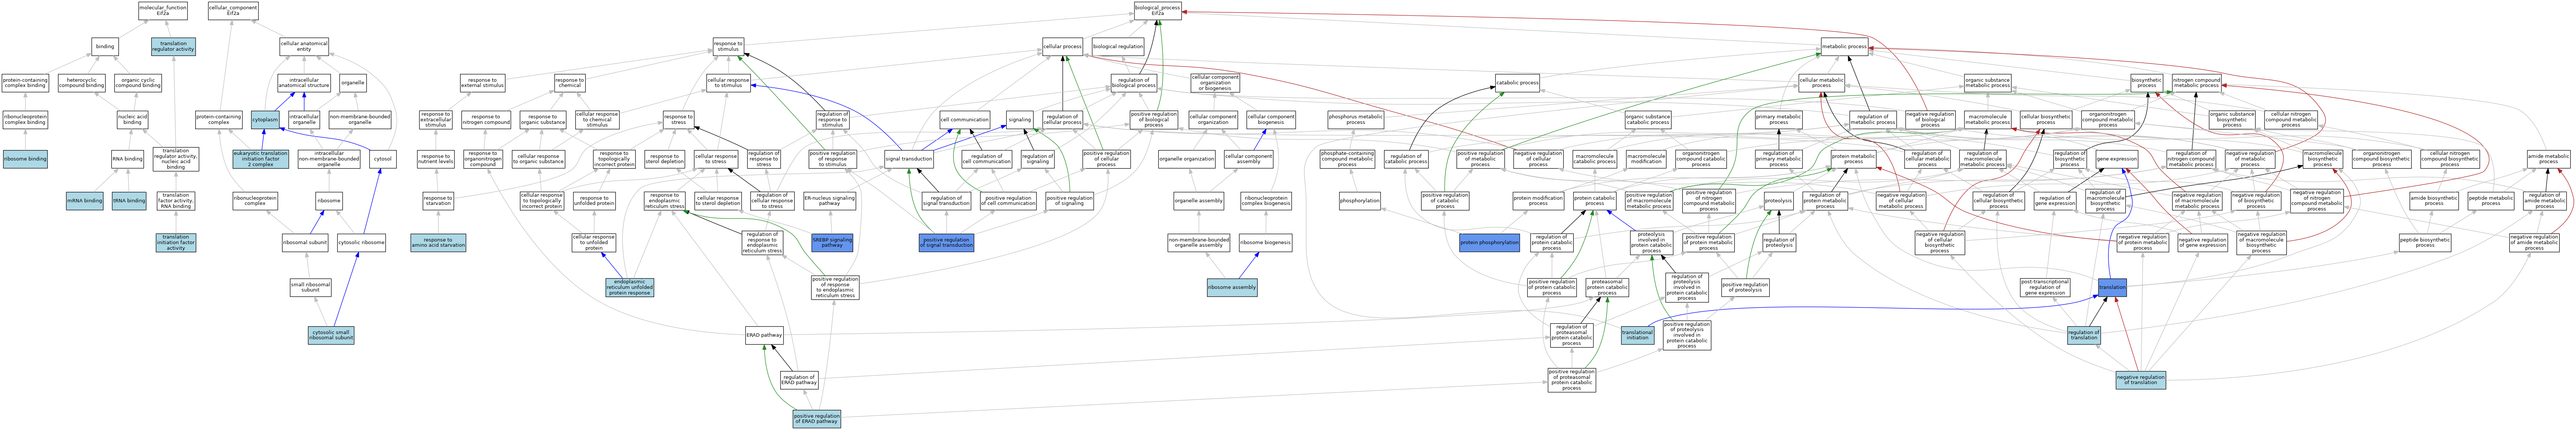Click the 'primary metabolic process' node
2576x430 pixels.
tap(1779, 120)
